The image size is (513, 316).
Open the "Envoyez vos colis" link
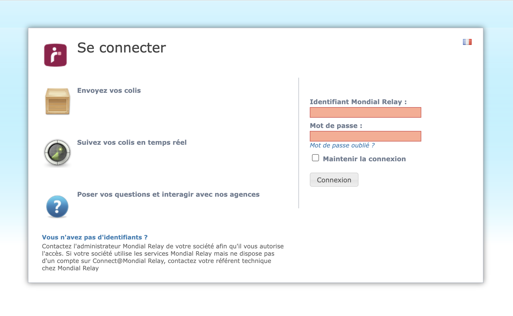coord(109,90)
